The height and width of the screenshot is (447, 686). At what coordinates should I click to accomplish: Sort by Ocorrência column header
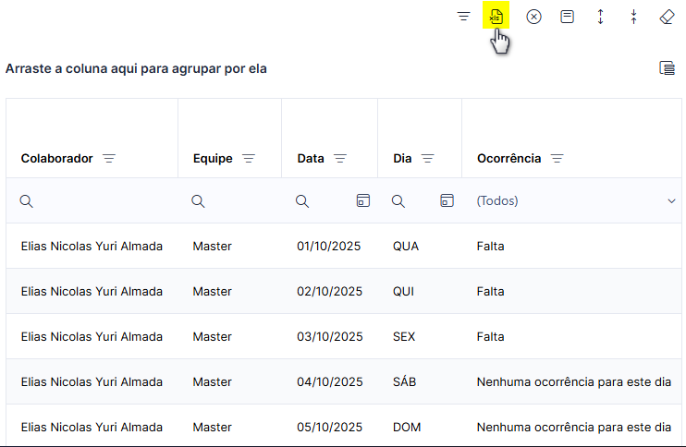pyautogui.click(x=508, y=158)
